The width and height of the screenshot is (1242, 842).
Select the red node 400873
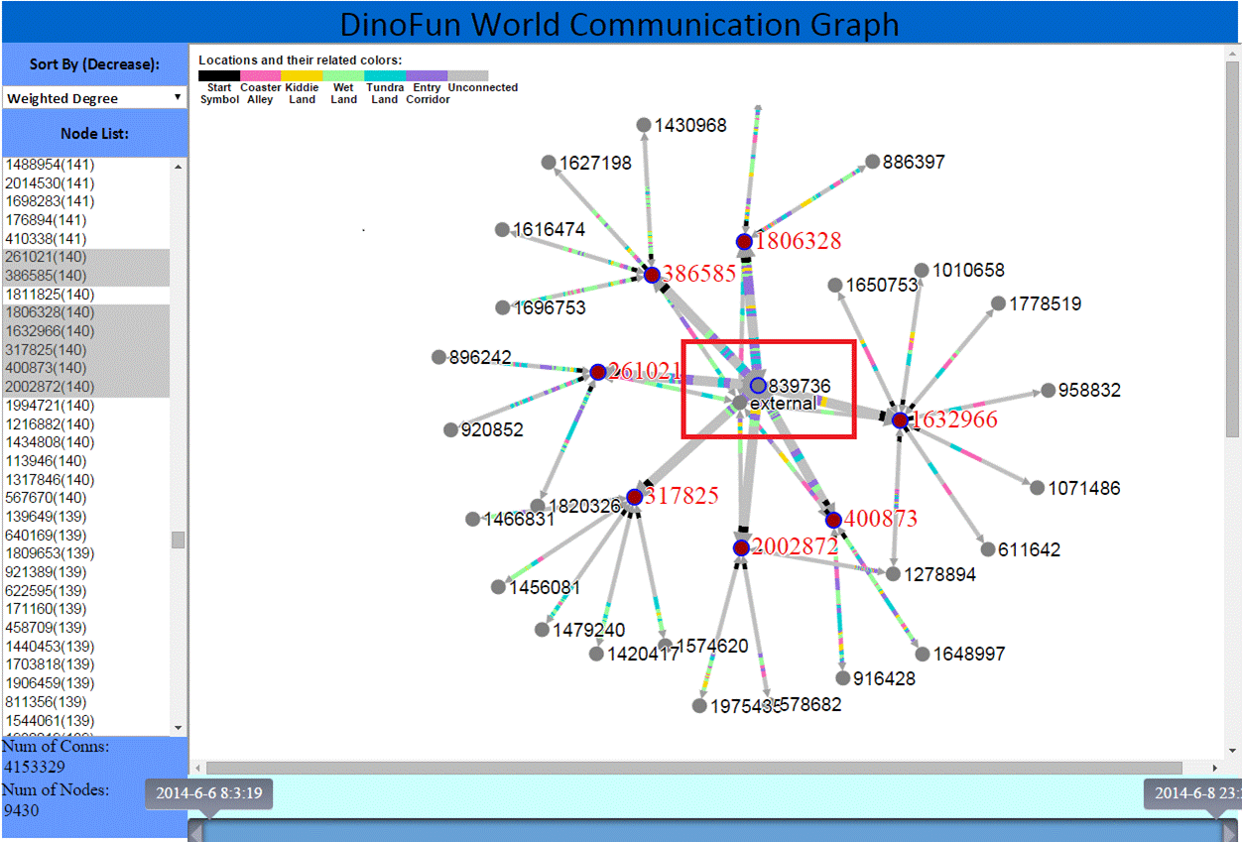[x=833, y=520]
